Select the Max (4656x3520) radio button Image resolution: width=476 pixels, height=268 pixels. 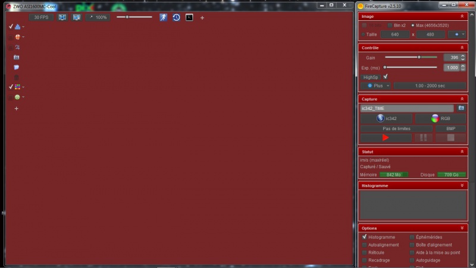click(x=412, y=25)
